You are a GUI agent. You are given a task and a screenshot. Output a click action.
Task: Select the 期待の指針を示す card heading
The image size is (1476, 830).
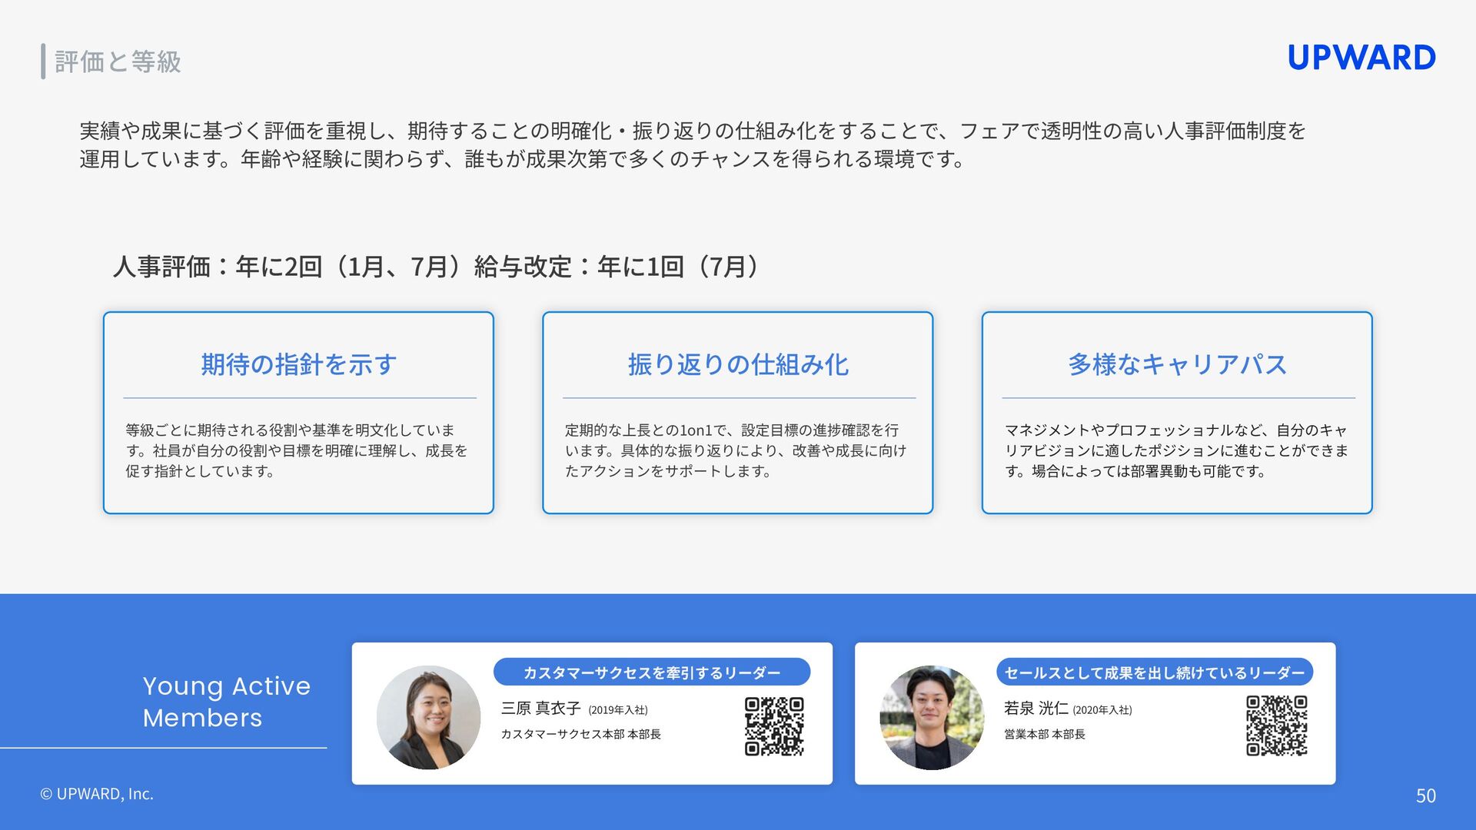point(298,364)
